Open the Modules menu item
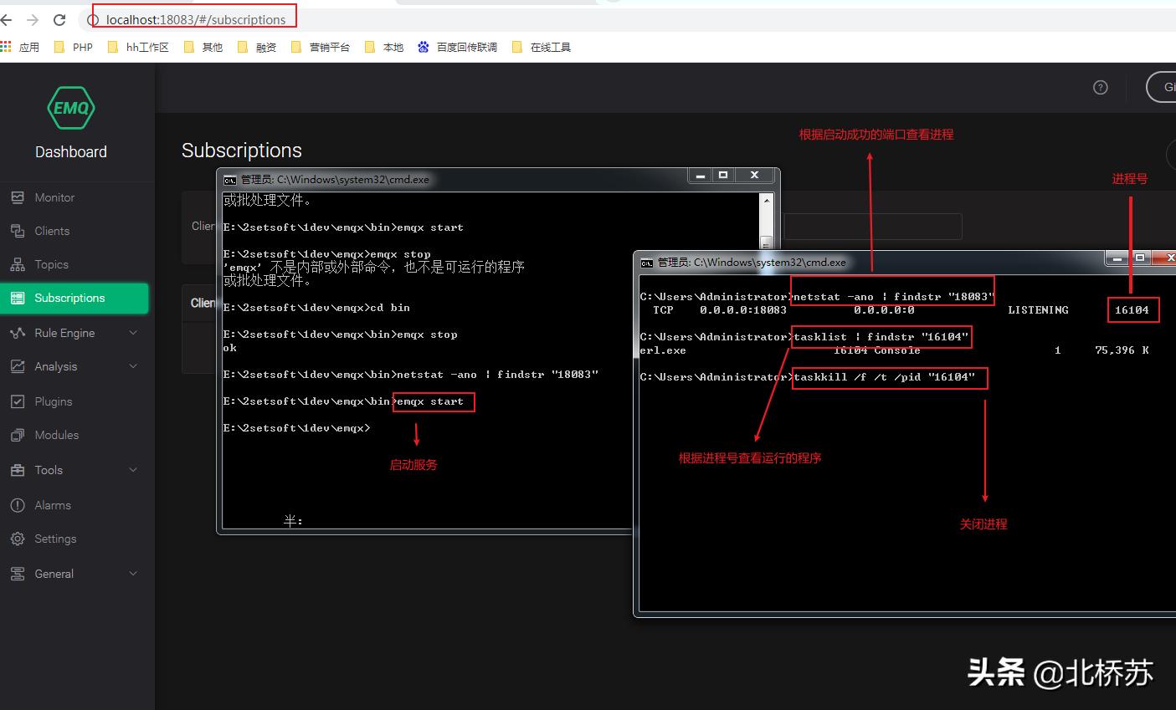1176x710 pixels. (74, 435)
